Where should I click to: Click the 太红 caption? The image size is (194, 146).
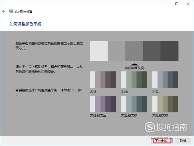point(93,91)
